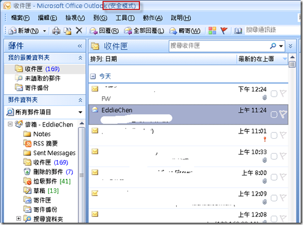Image resolution: width=303 pixels, height=225 pixels.
Task: Open 草稿 [13] drafts folder
Action: point(41,190)
